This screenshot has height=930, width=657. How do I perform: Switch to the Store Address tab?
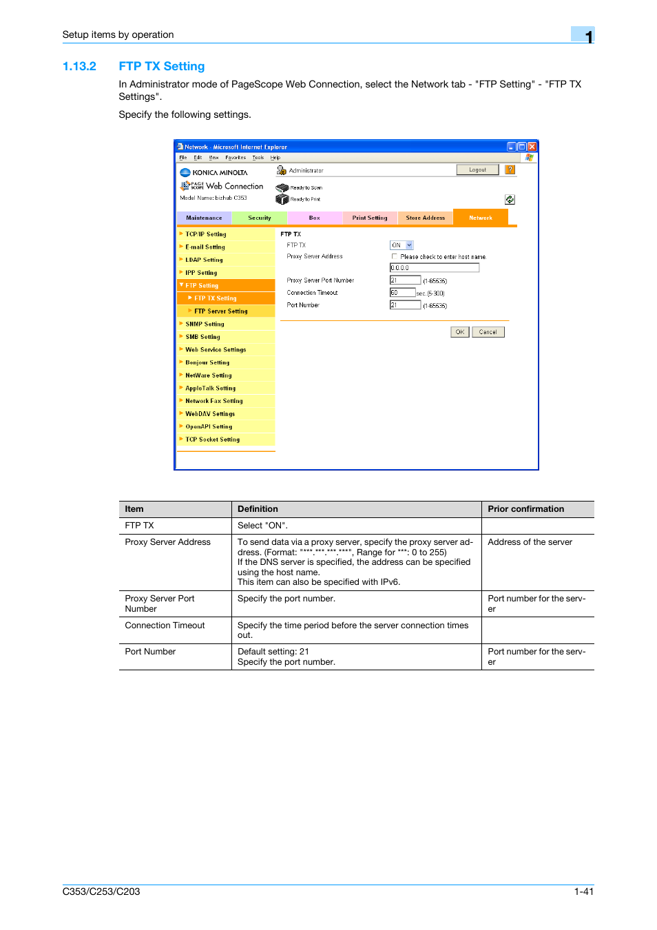click(425, 218)
